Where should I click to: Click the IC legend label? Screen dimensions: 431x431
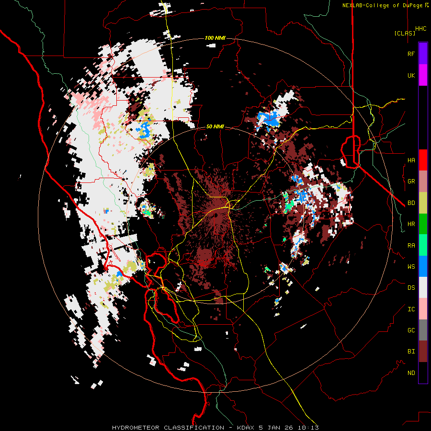click(x=411, y=309)
